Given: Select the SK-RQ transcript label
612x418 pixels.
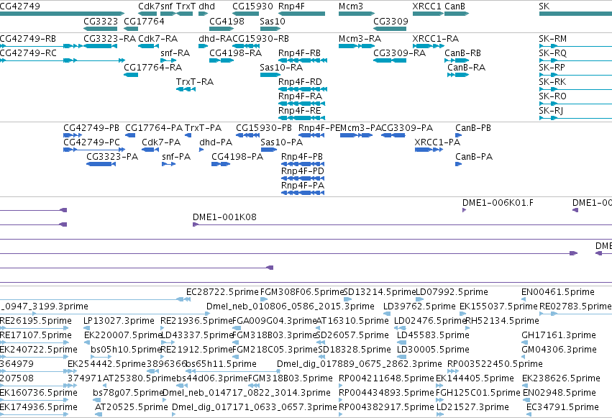Looking at the screenshot, I should point(552,53).
